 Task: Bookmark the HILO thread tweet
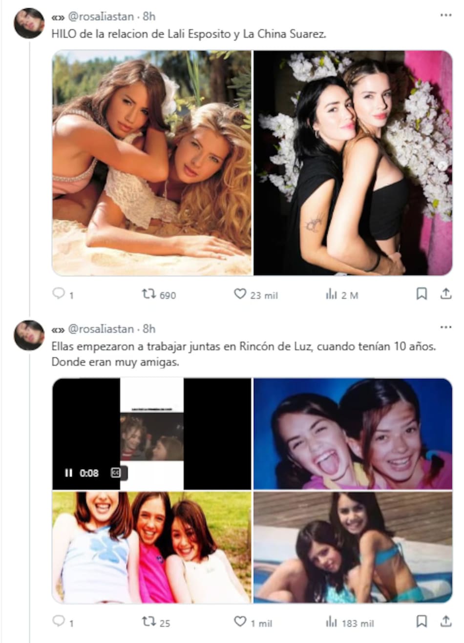422,293
